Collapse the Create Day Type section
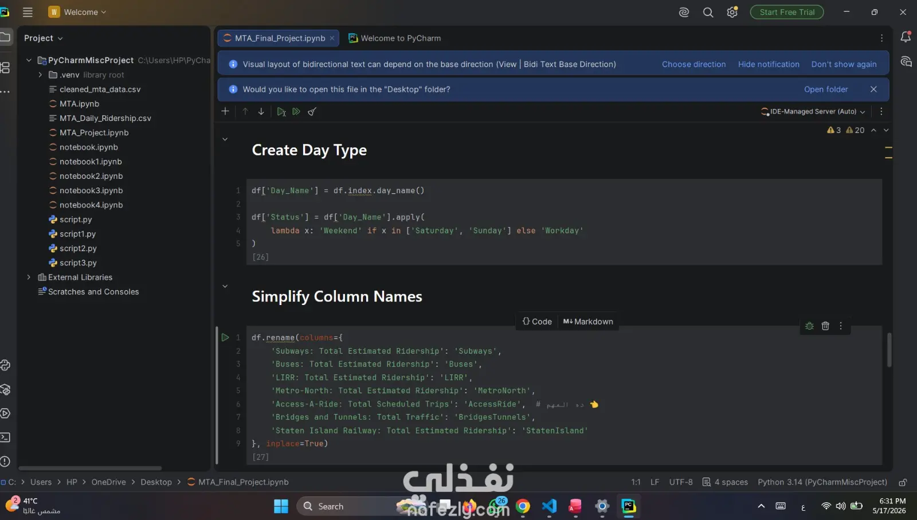The height and width of the screenshot is (520, 917). (225, 139)
